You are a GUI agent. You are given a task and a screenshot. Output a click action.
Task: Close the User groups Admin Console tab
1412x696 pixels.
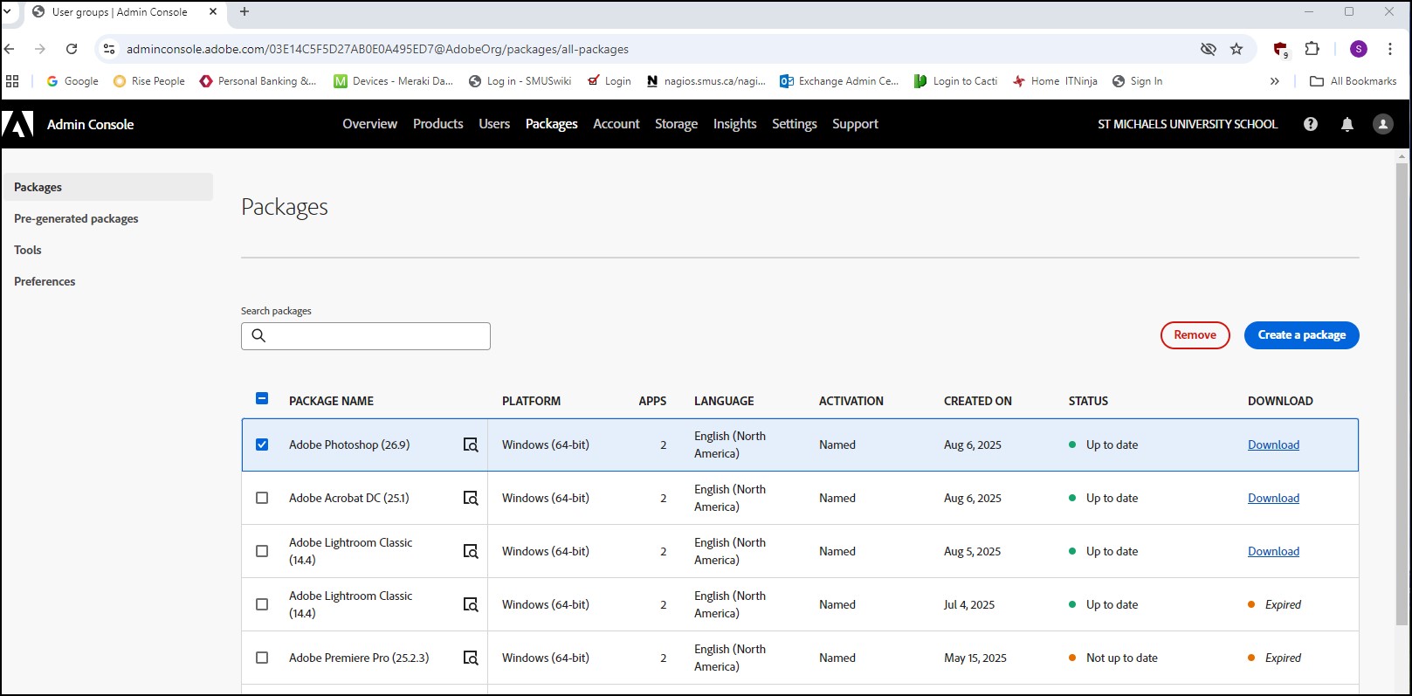[213, 12]
